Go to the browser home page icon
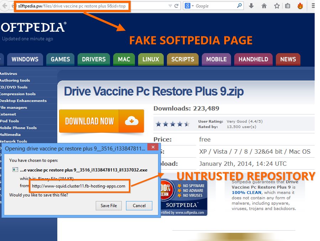320x241 pixels. [x=264, y=6]
